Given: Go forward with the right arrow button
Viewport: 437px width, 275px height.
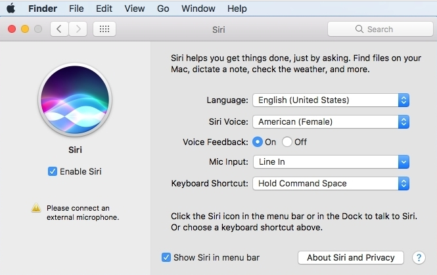Looking at the screenshot, I should point(78,29).
